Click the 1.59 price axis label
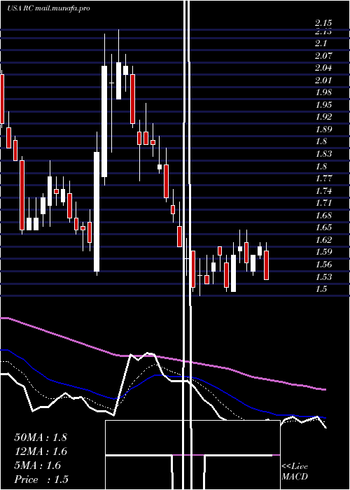350x490 pixels. point(323,252)
